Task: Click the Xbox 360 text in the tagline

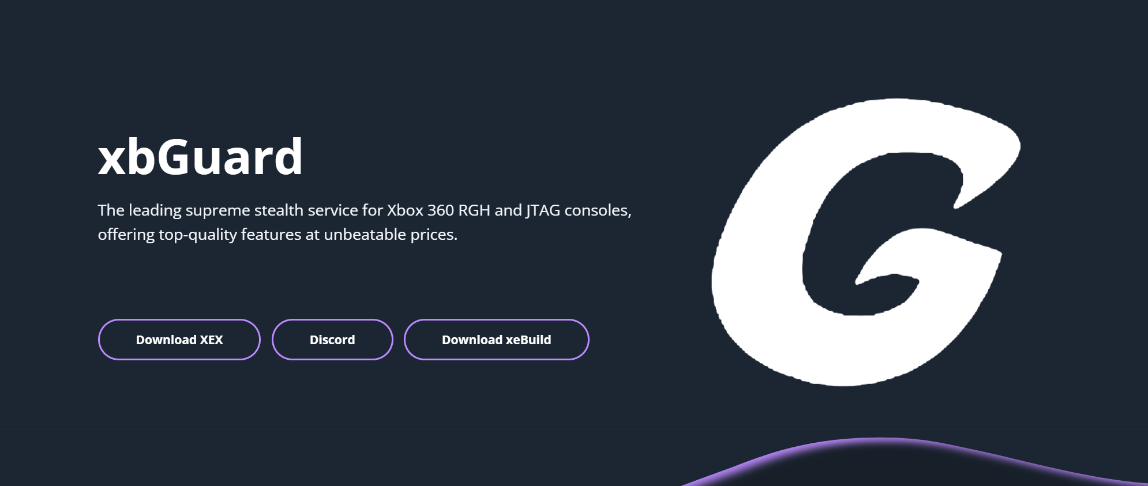Action: 420,210
